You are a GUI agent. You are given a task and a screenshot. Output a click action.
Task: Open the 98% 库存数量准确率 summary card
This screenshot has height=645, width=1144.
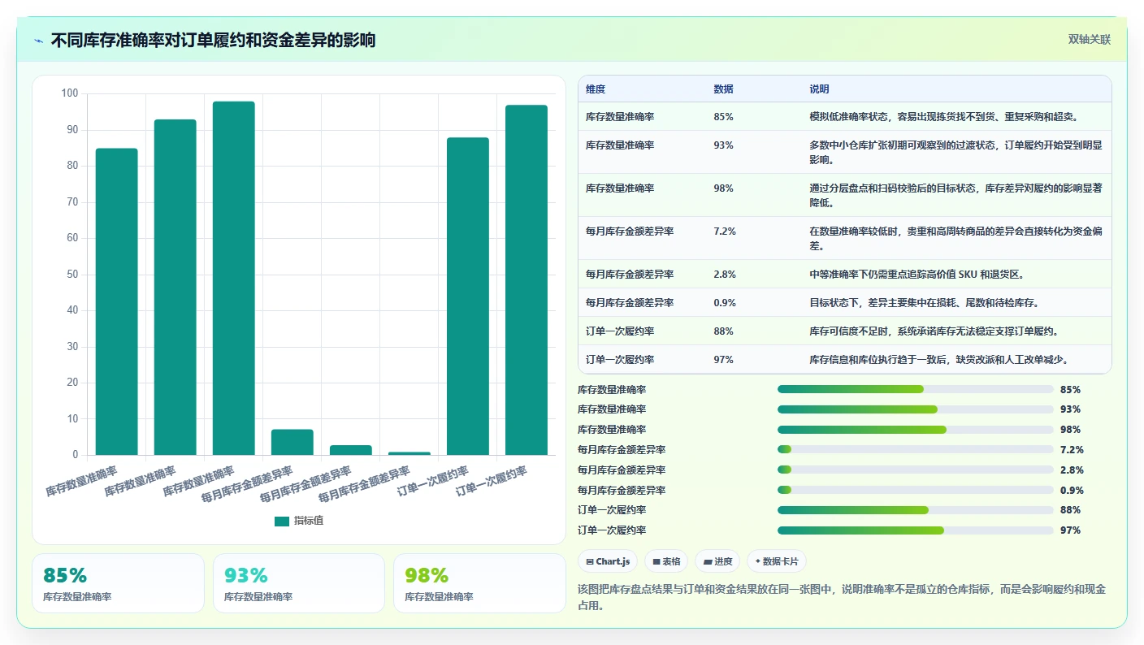[x=479, y=583]
